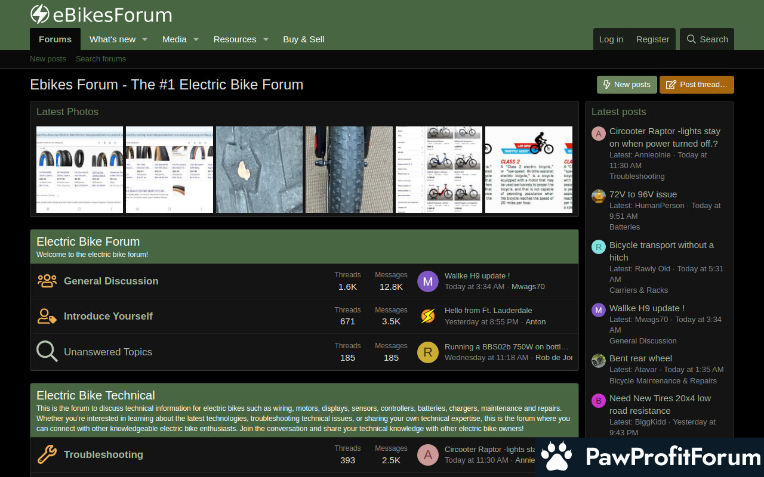
Task: Open the 'Hello from Ft. Lauderdale' thread
Action: point(488,310)
